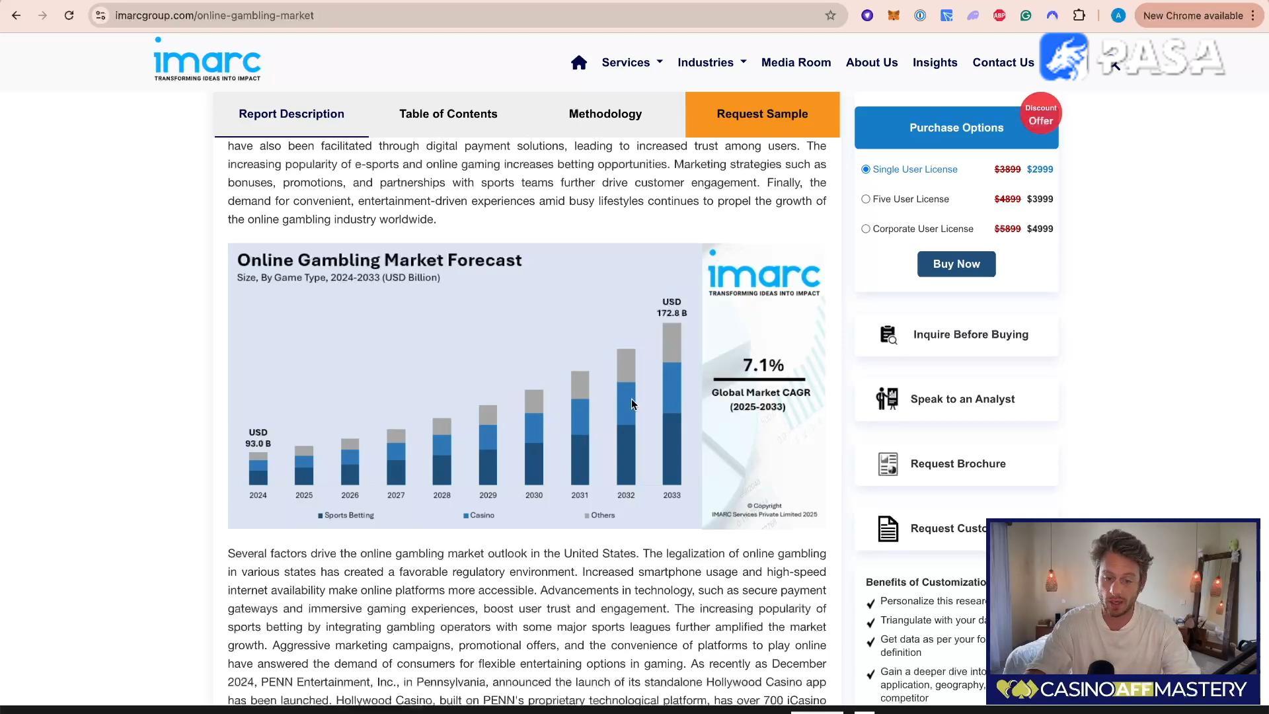Click the Casino legend swatch
The width and height of the screenshot is (1269, 714).
[466, 516]
